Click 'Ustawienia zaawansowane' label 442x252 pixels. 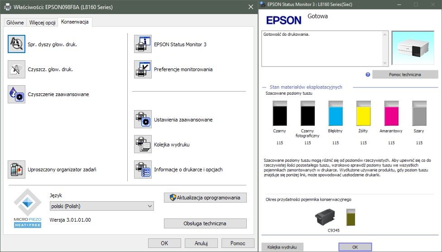click(x=183, y=120)
